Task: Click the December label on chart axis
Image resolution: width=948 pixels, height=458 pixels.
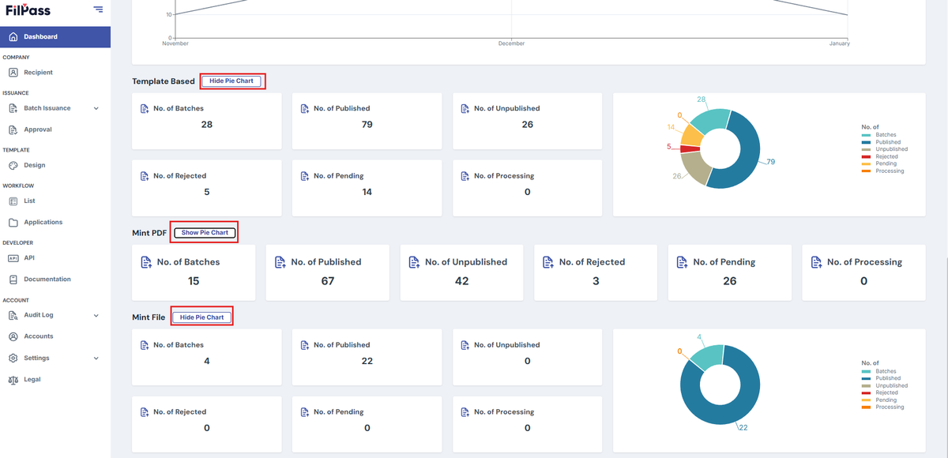Action: (511, 43)
